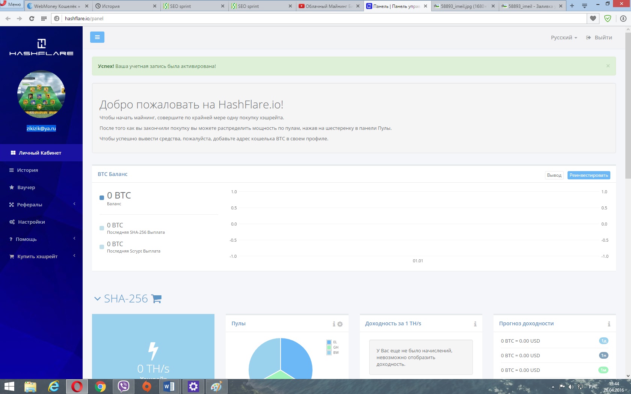Click the green shield security icon
Viewport: 631px width, 394px height.
pos(607,18)
